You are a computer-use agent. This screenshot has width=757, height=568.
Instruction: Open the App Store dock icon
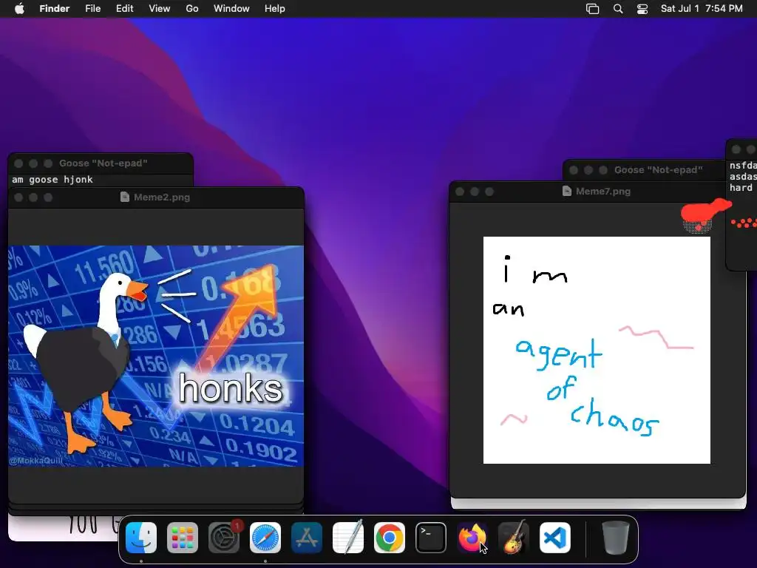point(307,538)
